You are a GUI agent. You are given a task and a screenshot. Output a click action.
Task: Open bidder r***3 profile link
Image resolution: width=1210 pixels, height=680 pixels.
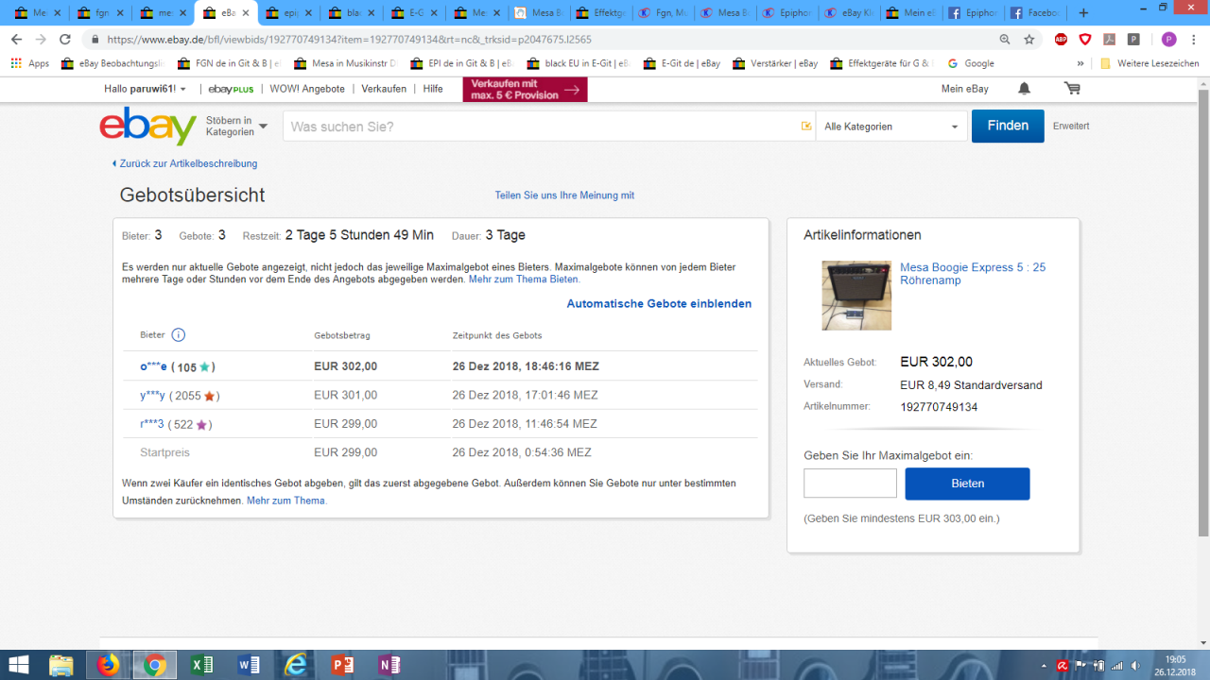[x=152, y=424]
